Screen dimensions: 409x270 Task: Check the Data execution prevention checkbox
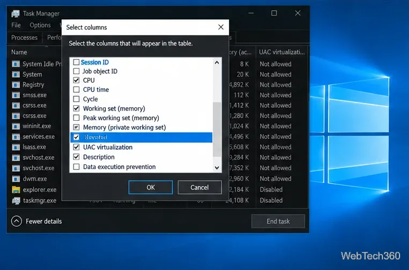76,167
